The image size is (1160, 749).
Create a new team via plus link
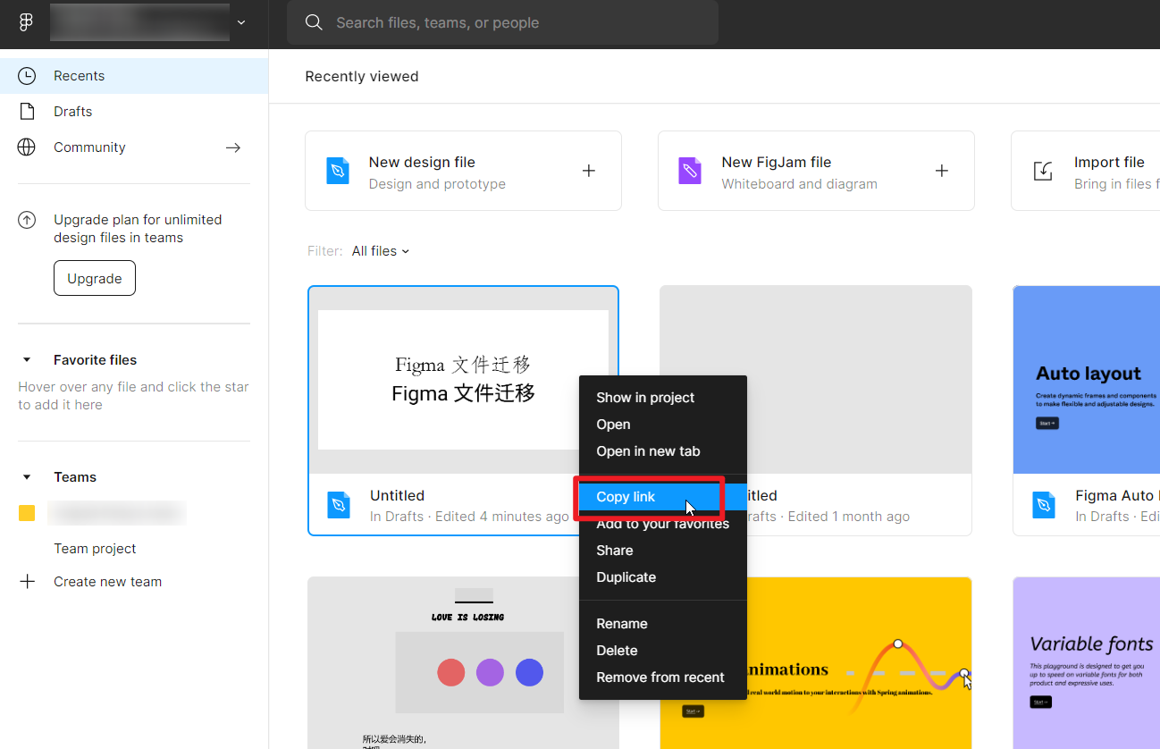pyautogui.click(x=107, y=581)
